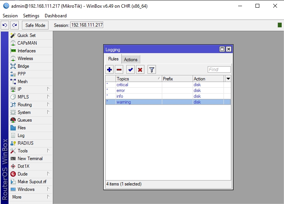The width and height of the screenshot is (284, 204).
Task: Expand MPLS submenu
Action: 31,97
